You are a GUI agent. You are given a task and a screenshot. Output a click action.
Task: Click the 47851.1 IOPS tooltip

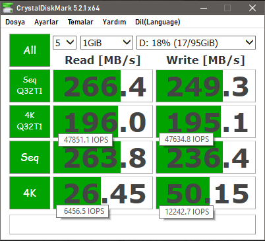pyautogui.click(x=86, y=140)
